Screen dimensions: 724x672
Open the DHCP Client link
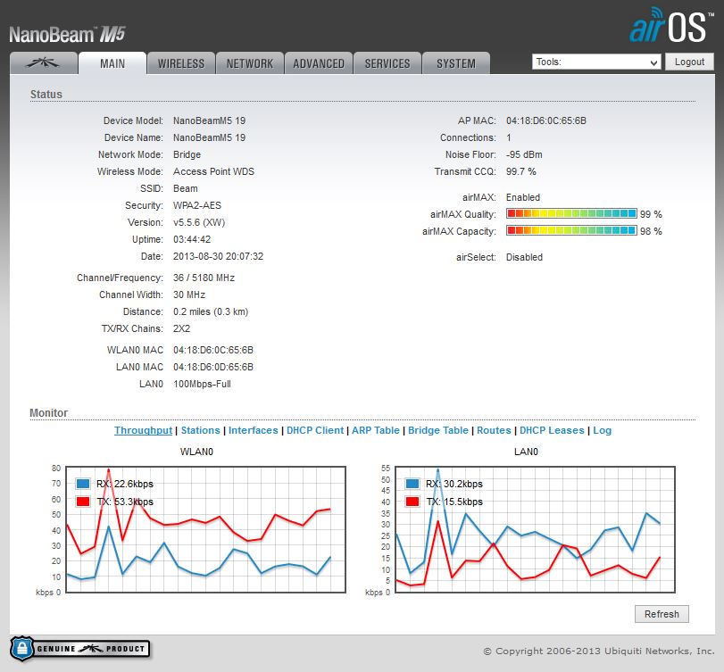click(315, 430)
